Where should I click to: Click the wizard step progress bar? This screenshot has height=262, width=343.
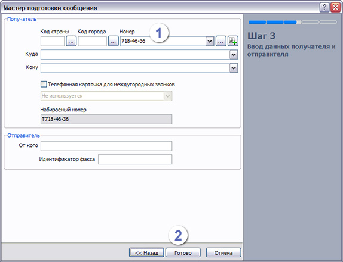(x=292, y=22)
